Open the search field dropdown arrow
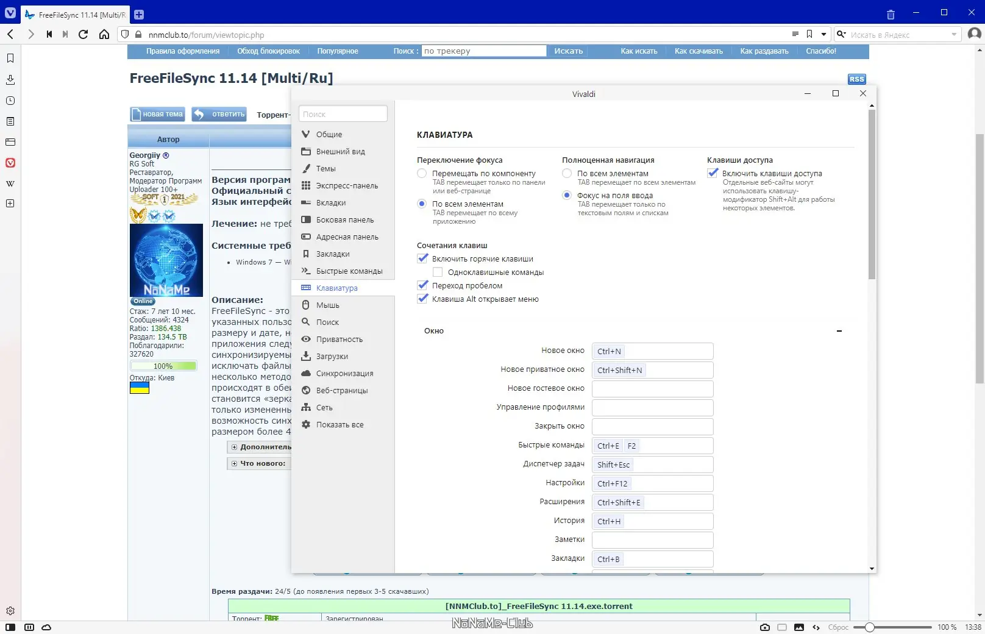The width and height of the screenshot is (985, 634). [x=954, y=35]
